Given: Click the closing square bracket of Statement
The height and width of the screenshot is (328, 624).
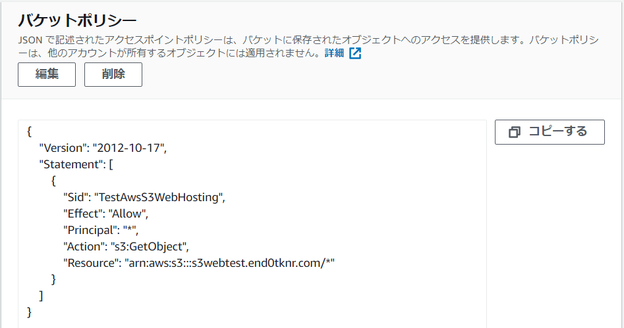Looking at the screenshot, I should (42, 296).
